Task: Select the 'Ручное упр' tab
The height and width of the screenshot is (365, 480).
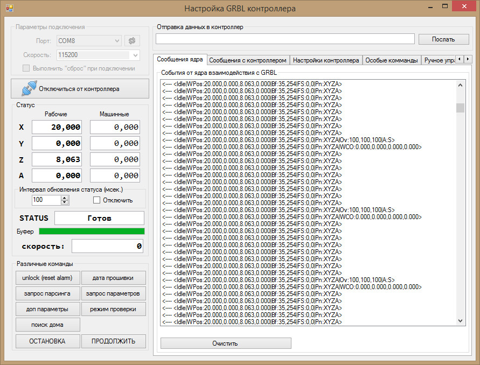Action: tap(439, 60)
